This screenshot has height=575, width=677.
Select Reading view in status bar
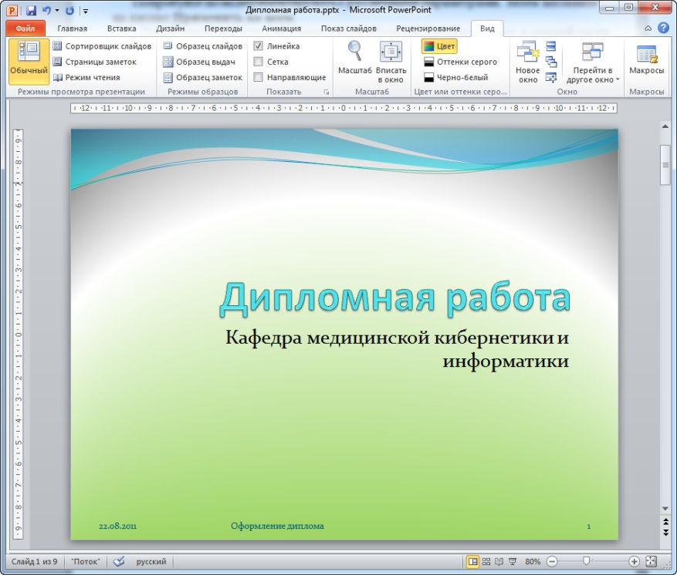point(499,561)
